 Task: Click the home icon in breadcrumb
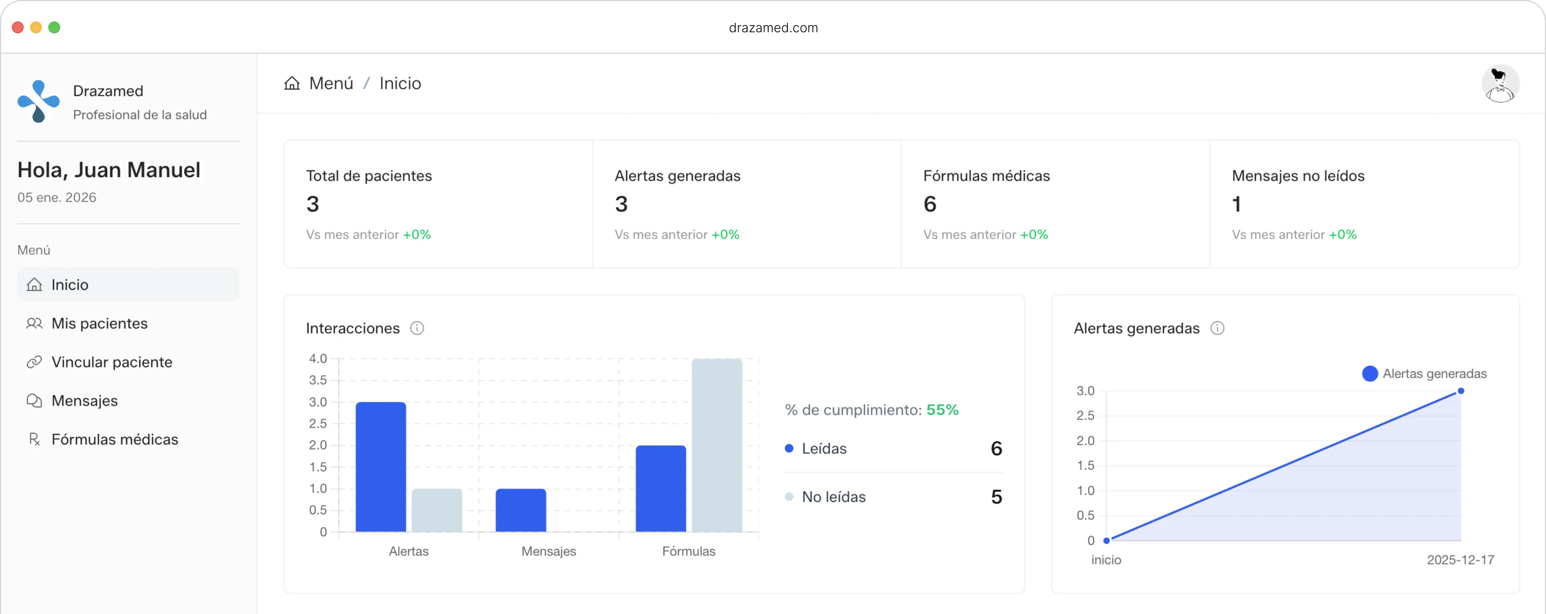click(292, 83)
